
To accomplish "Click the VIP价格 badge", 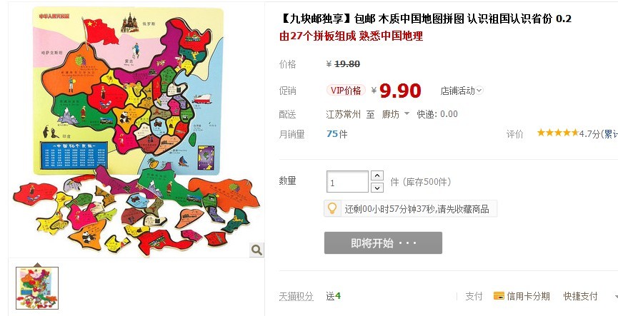I will coord(346,91).
